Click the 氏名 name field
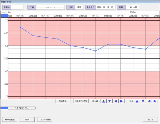The width and height of the screenshot is (160, 124). [x=50, y=7]
